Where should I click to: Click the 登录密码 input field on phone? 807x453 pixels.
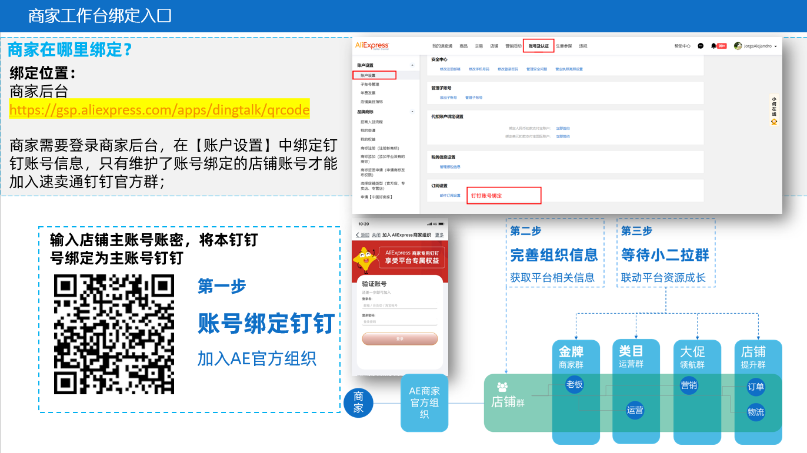pos(399,321)
